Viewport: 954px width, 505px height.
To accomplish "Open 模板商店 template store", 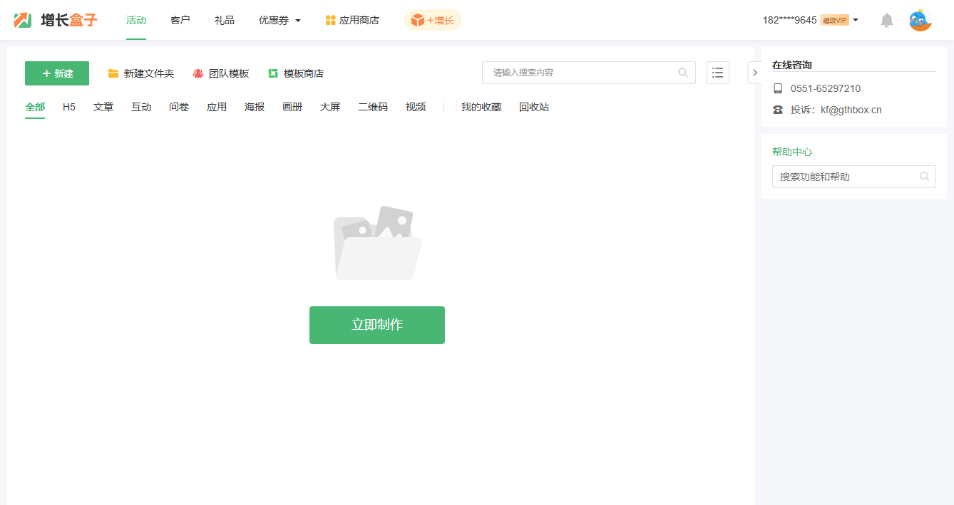I will (296, 73).
